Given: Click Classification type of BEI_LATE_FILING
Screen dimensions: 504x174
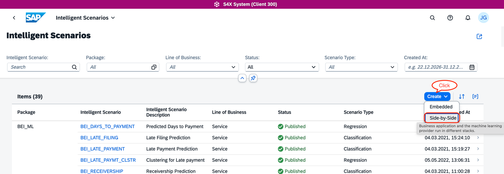Looking at the screenshot, I should [357, 138].
